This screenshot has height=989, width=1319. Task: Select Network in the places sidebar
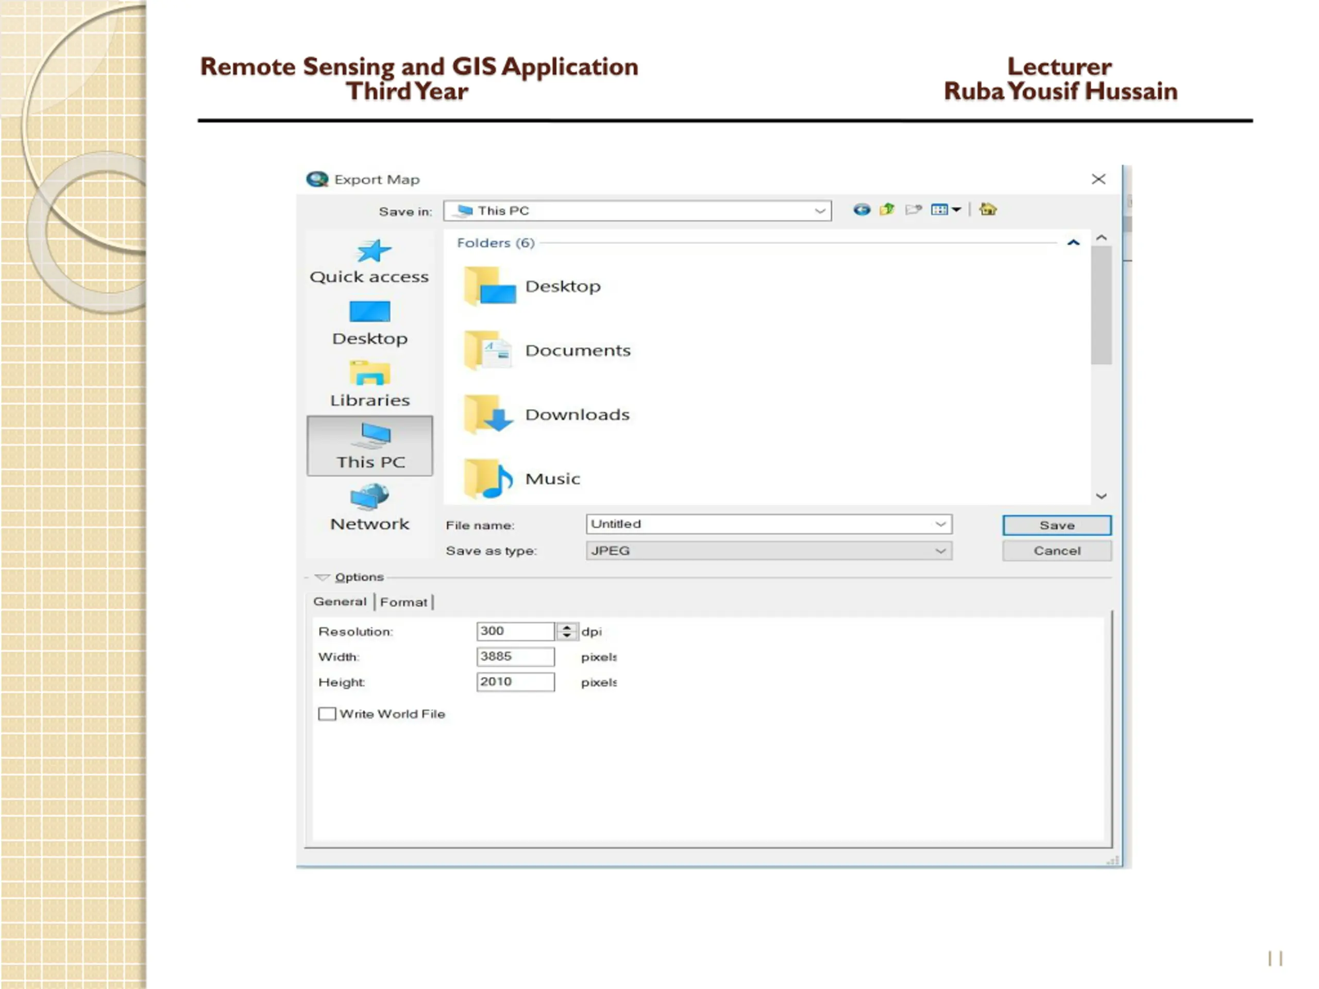click(x=370, y=508)
